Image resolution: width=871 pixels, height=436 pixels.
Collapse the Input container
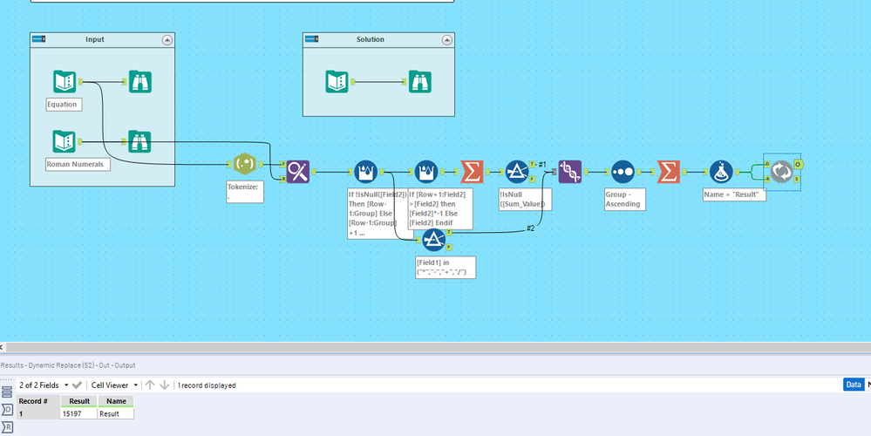(x=167, y=40)
